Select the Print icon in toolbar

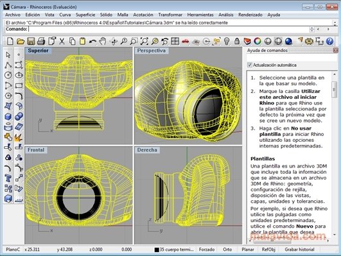coord(41,41)
